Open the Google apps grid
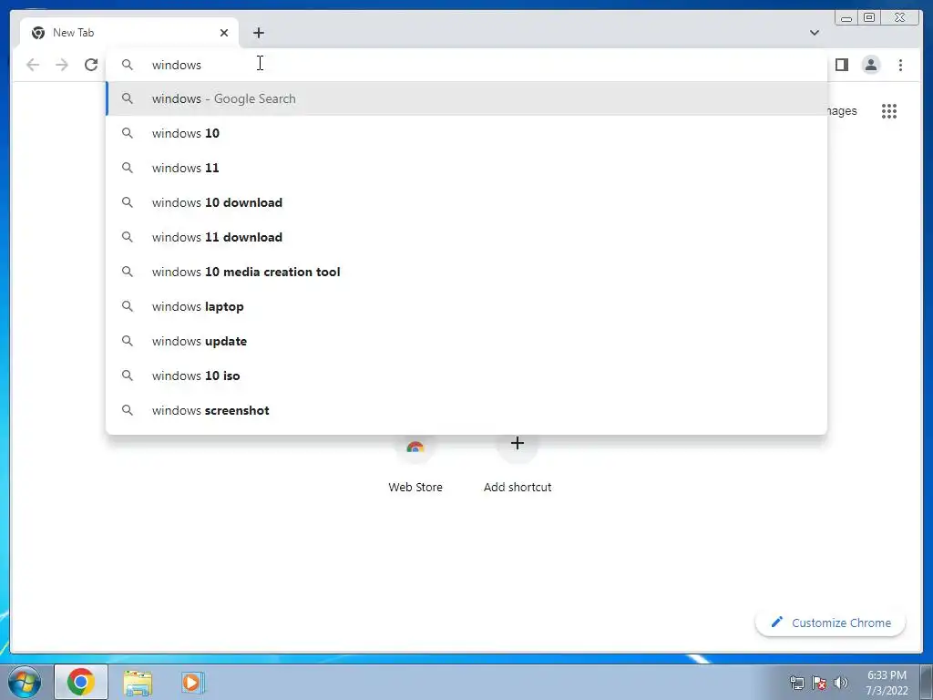Viewport: 933px width, 700px height. tap(889, 111)
